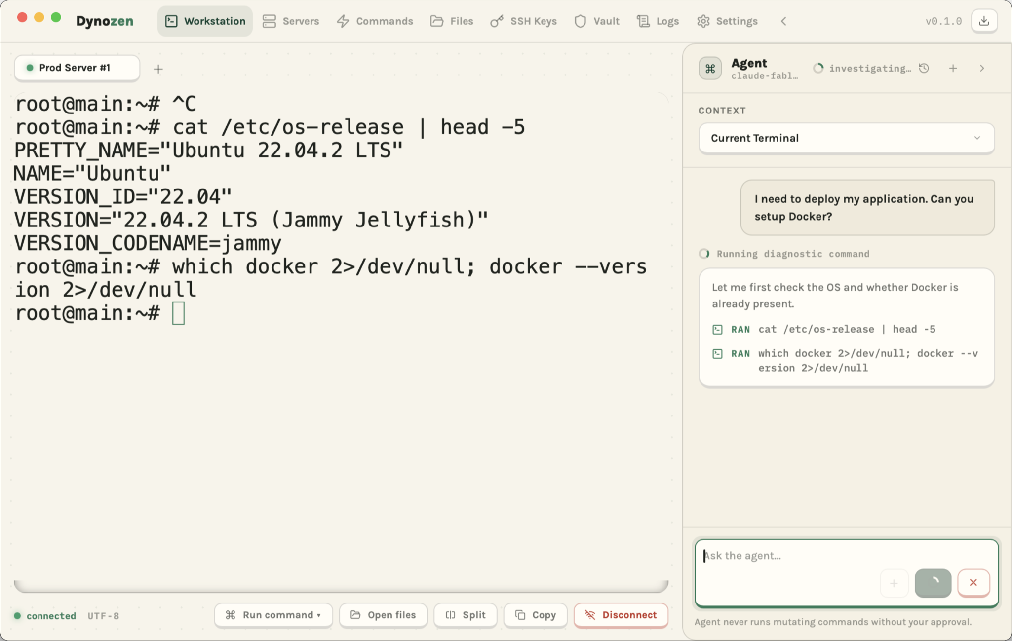The image size is (1012, 641).
Task: Open the Workstation tab
Action: [x=205, y=21]
